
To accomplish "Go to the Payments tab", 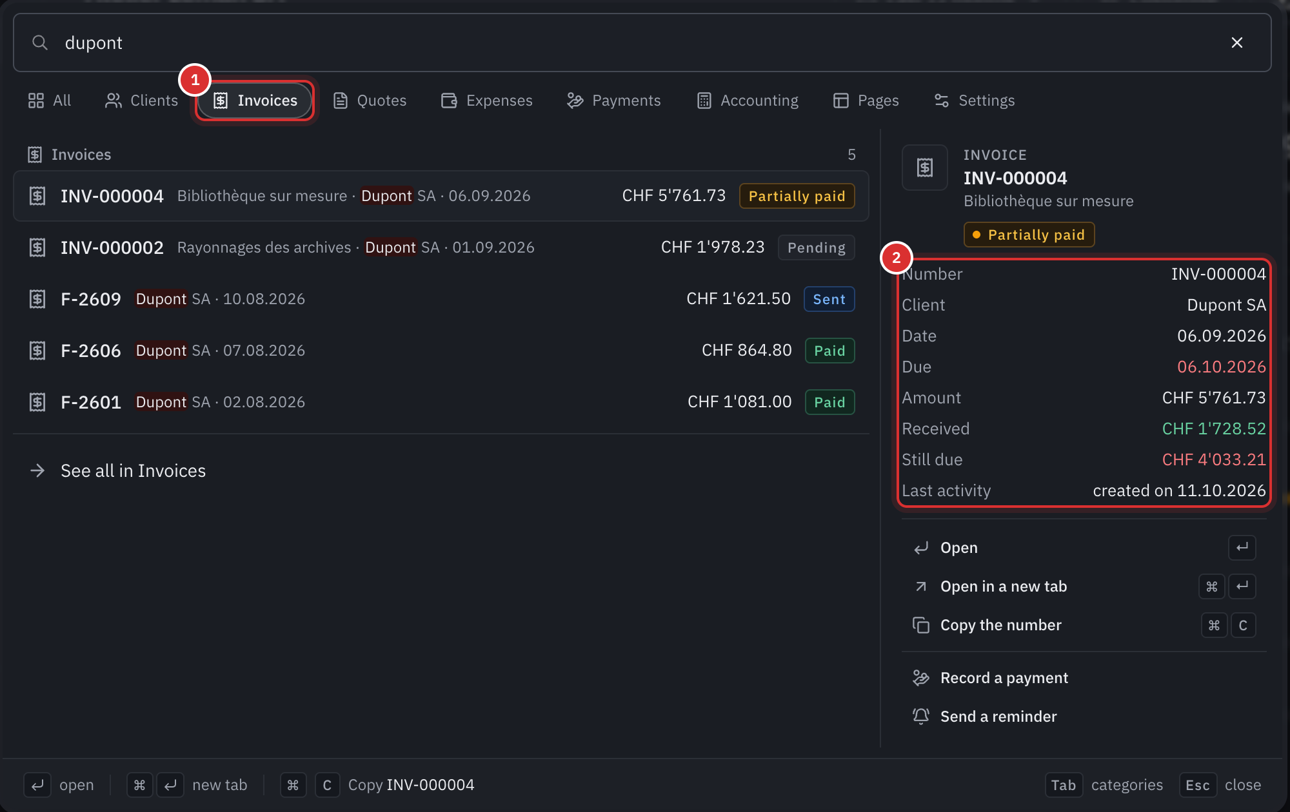I will click(x=614, y=101).
